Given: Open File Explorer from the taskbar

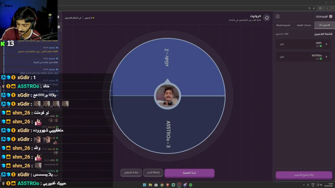Looking at the screenshot, I should click(x=150, y=185).
